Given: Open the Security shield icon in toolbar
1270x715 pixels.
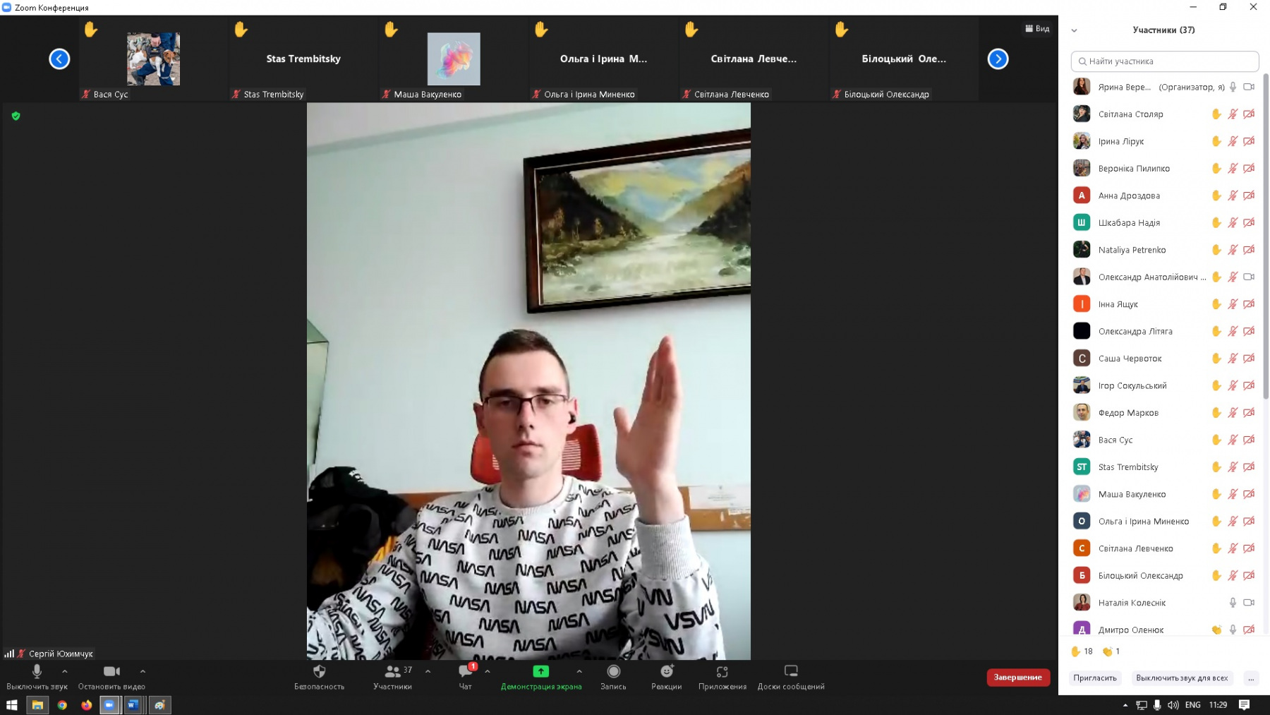Looking at the screenshot, I should (x=319, y=672).
